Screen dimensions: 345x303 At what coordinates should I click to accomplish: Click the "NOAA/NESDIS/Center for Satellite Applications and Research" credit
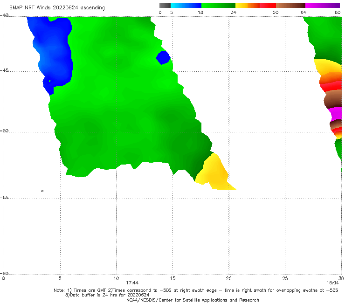tap(193, 300)
